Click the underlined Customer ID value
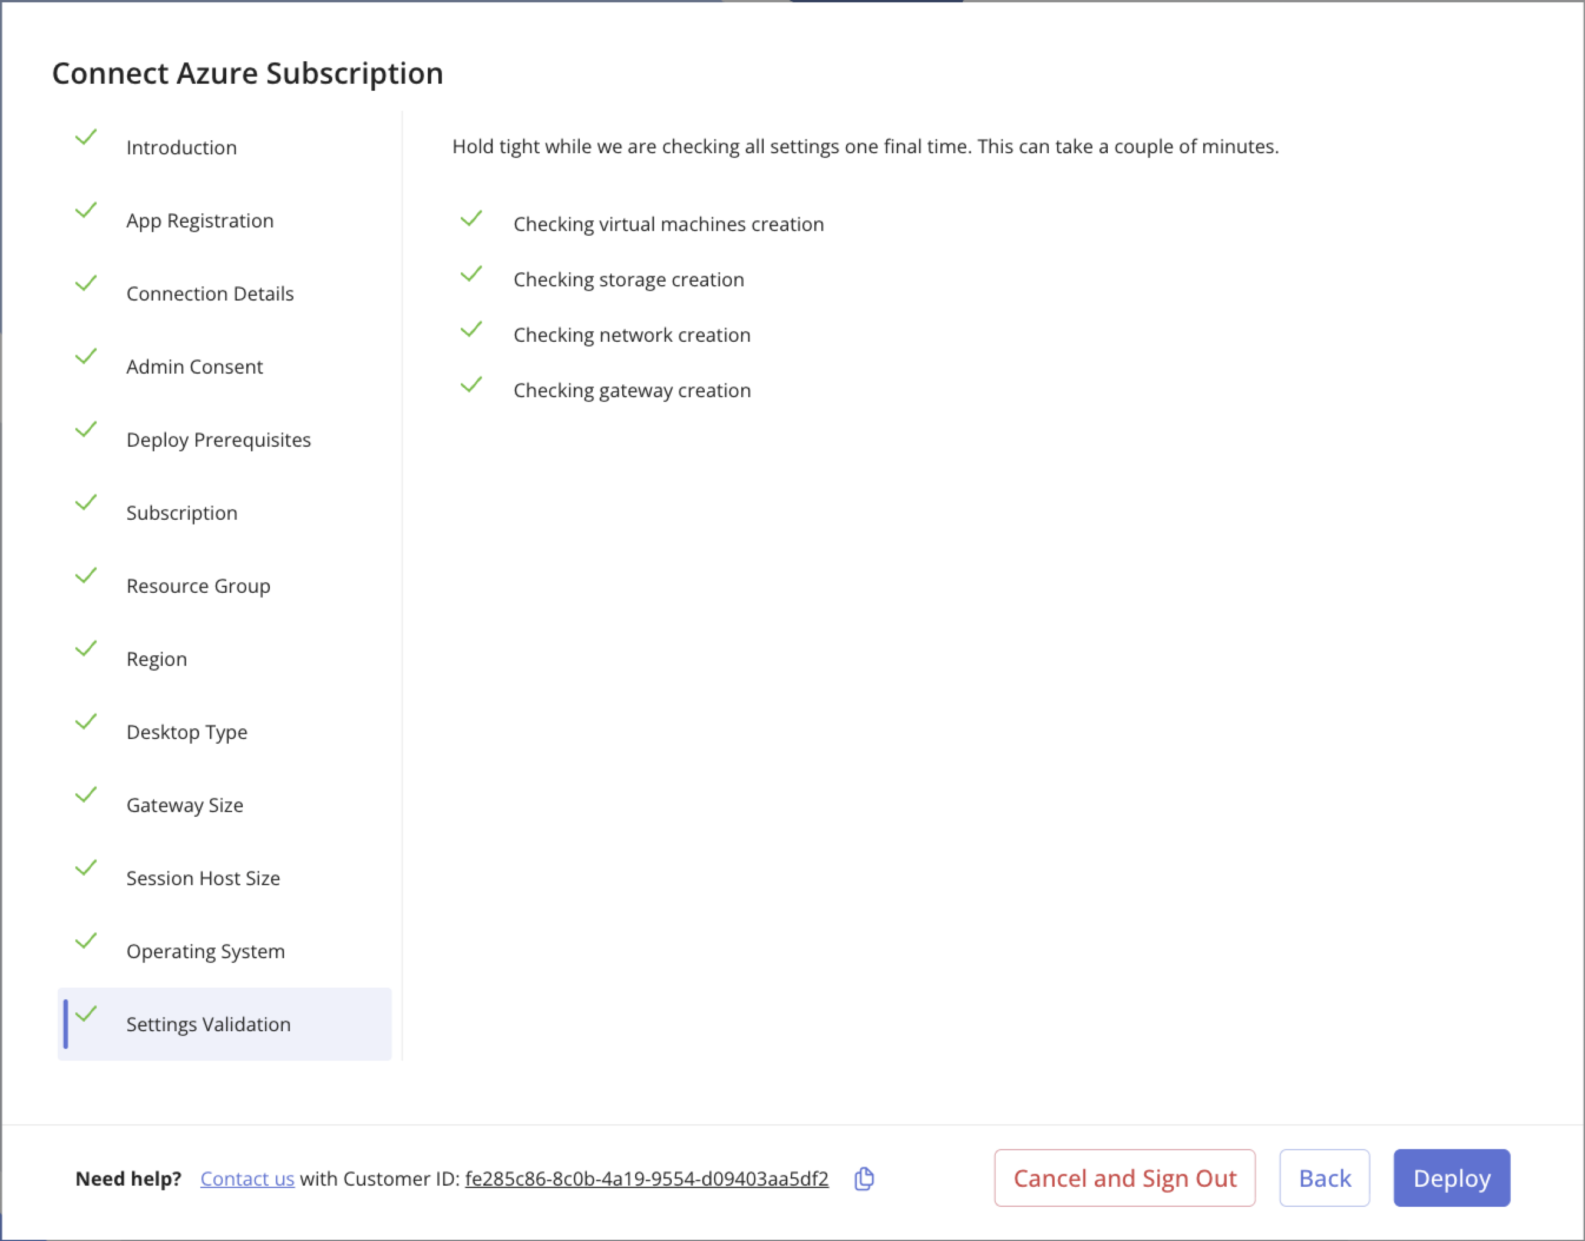 pos(646,1179)
